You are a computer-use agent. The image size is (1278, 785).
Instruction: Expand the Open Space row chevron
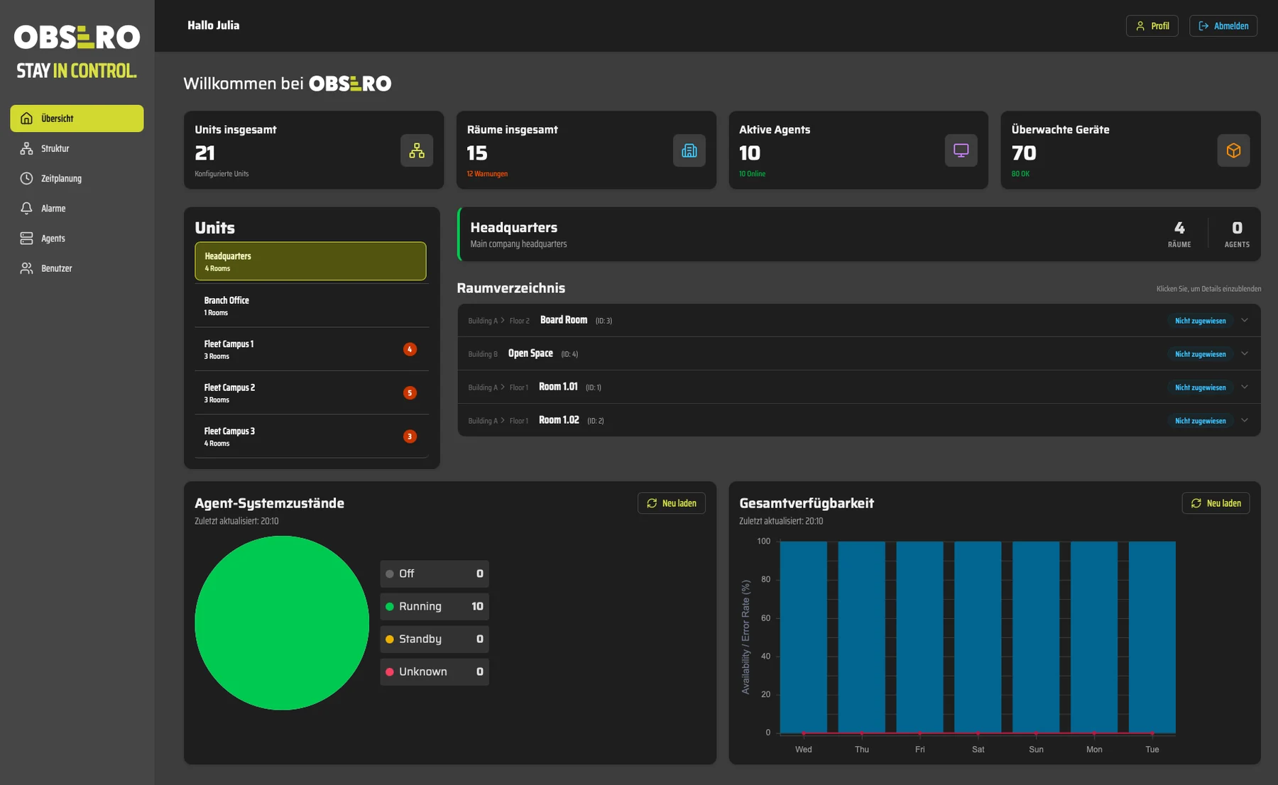tap(1245, 353)
